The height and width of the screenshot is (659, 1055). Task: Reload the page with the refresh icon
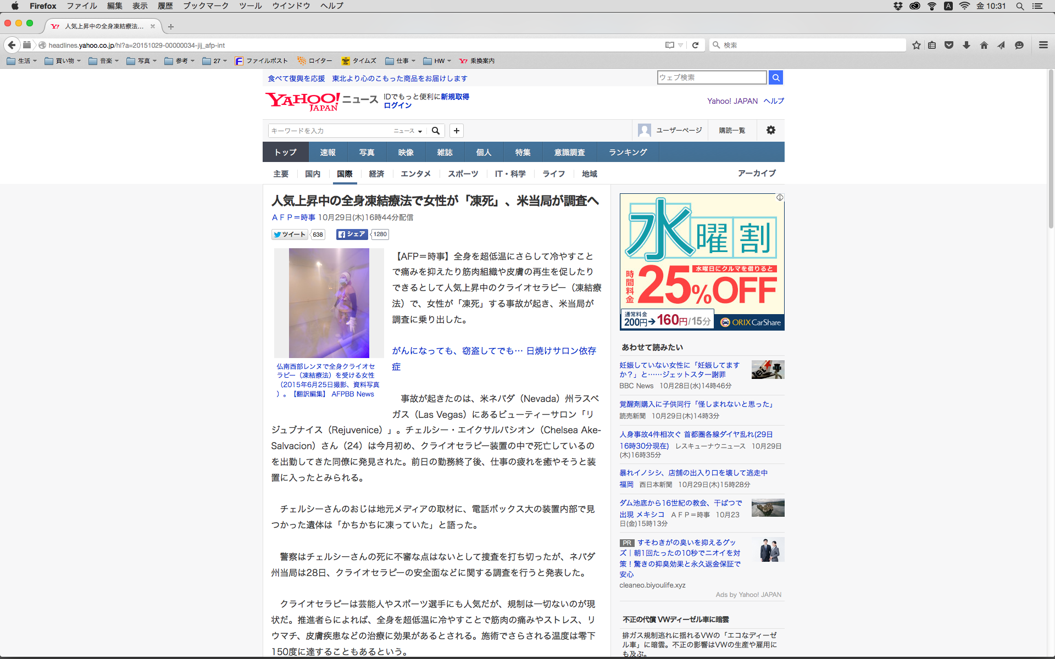click(x=695, y=45)
